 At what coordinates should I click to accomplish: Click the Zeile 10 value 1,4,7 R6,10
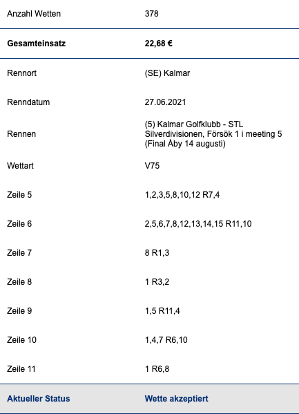pos(166,340)
